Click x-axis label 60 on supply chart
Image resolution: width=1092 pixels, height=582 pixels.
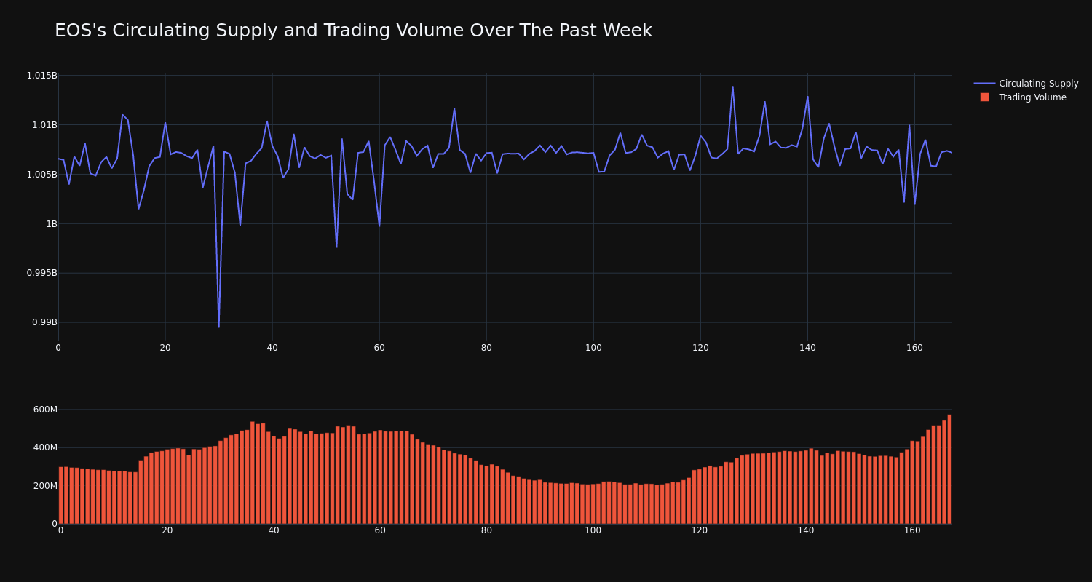(x=379, y=348)
